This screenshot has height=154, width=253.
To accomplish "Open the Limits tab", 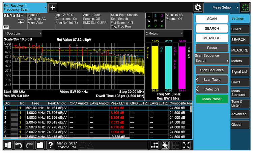I will tap(239, 82).
